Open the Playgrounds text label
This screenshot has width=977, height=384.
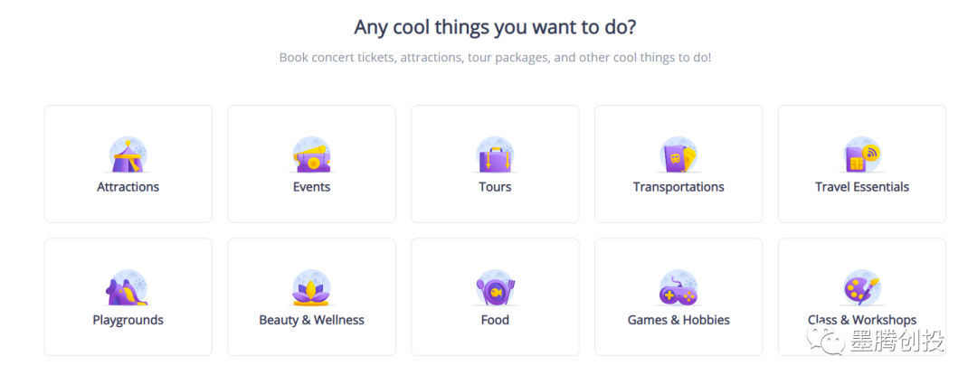128,320
